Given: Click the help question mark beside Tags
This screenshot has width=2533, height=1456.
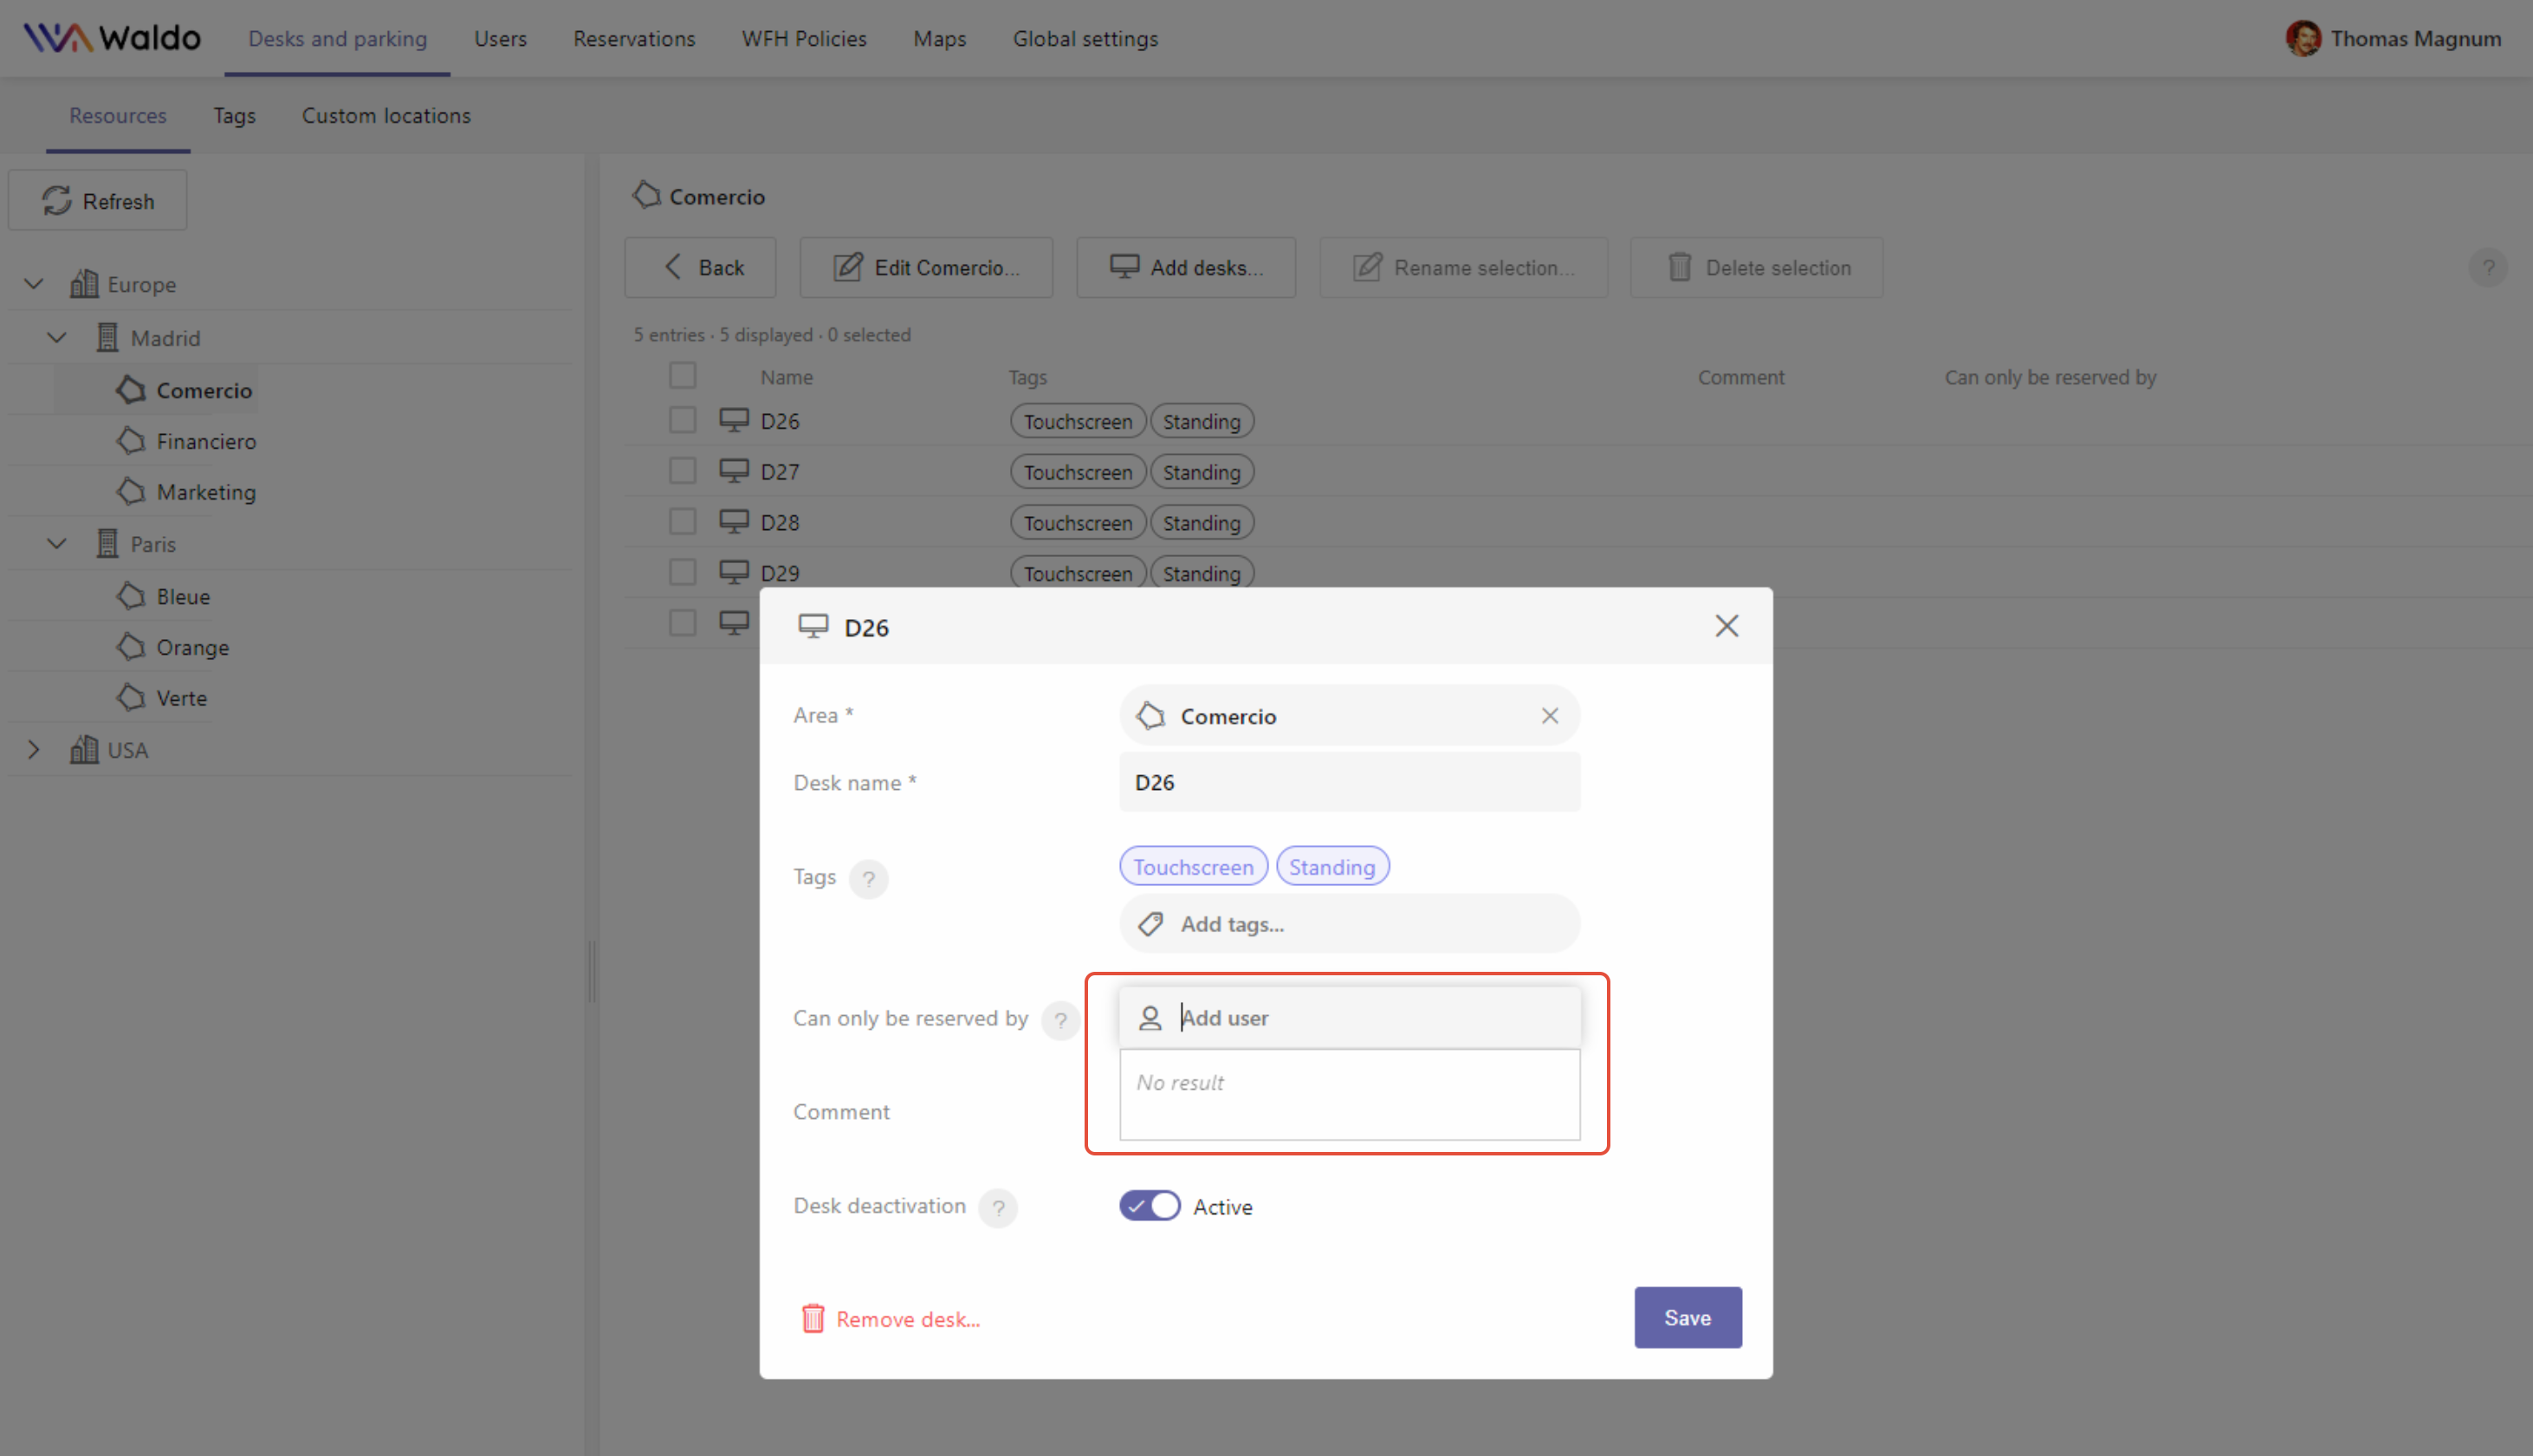Looking at the screenshot, I should point(868,879).
